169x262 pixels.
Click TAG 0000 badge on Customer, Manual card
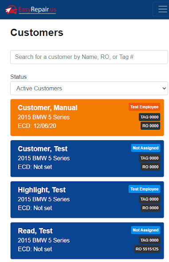149,117
